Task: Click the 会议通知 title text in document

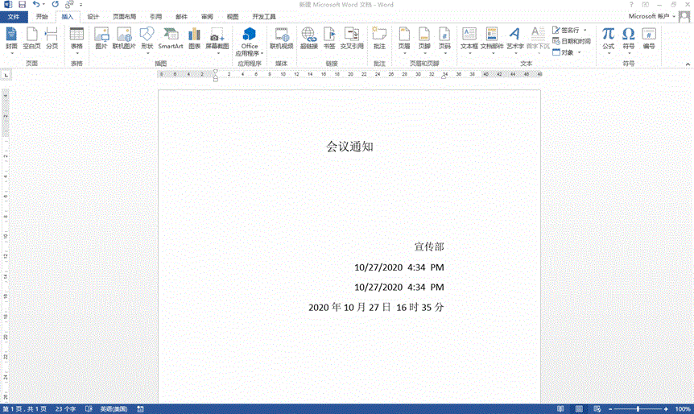Action: [349, 147]
